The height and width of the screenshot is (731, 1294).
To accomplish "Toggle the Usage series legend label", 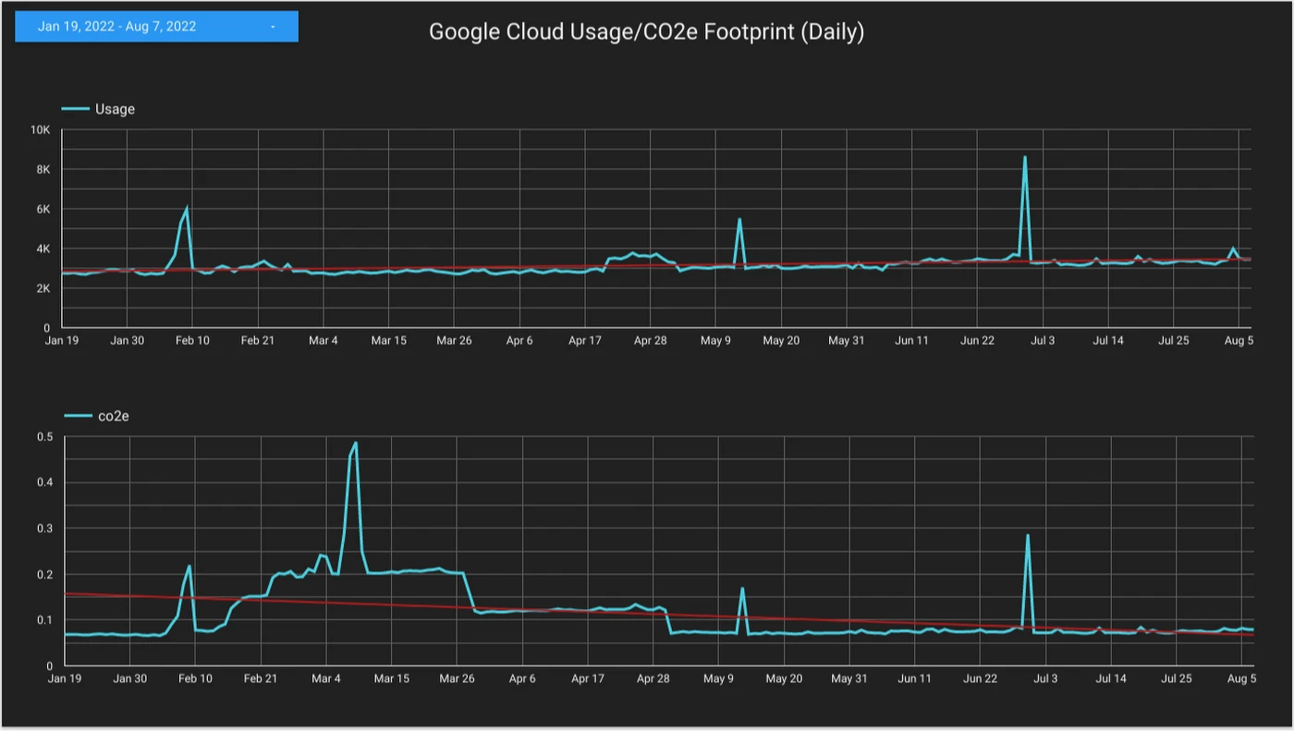I will 115,109.
